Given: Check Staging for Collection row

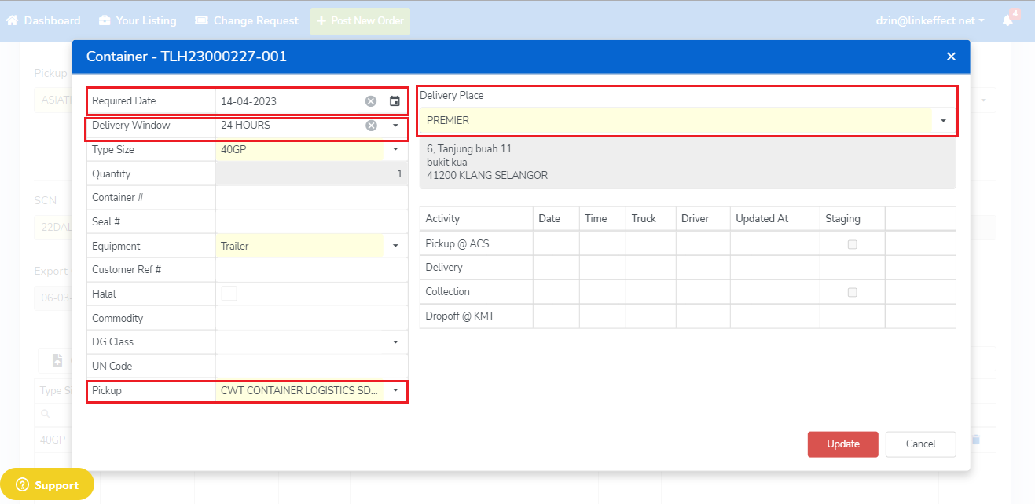Looking at the screenshot, I should point(852,292).
